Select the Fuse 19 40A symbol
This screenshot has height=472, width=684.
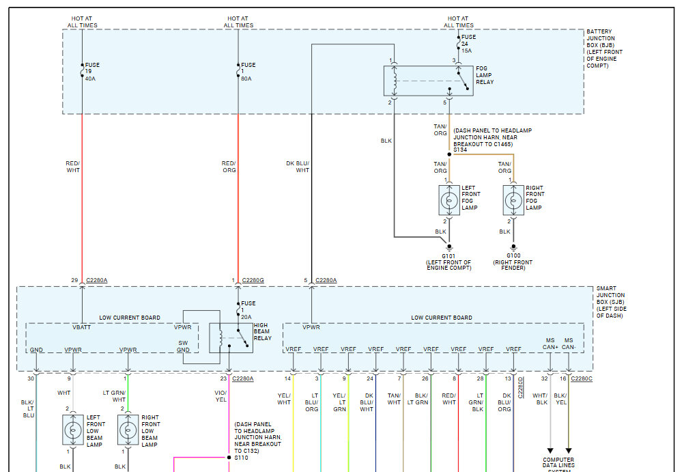[82, 71]
